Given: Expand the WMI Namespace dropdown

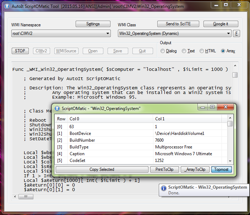Looking at the screenshot, I should (108, 33).
